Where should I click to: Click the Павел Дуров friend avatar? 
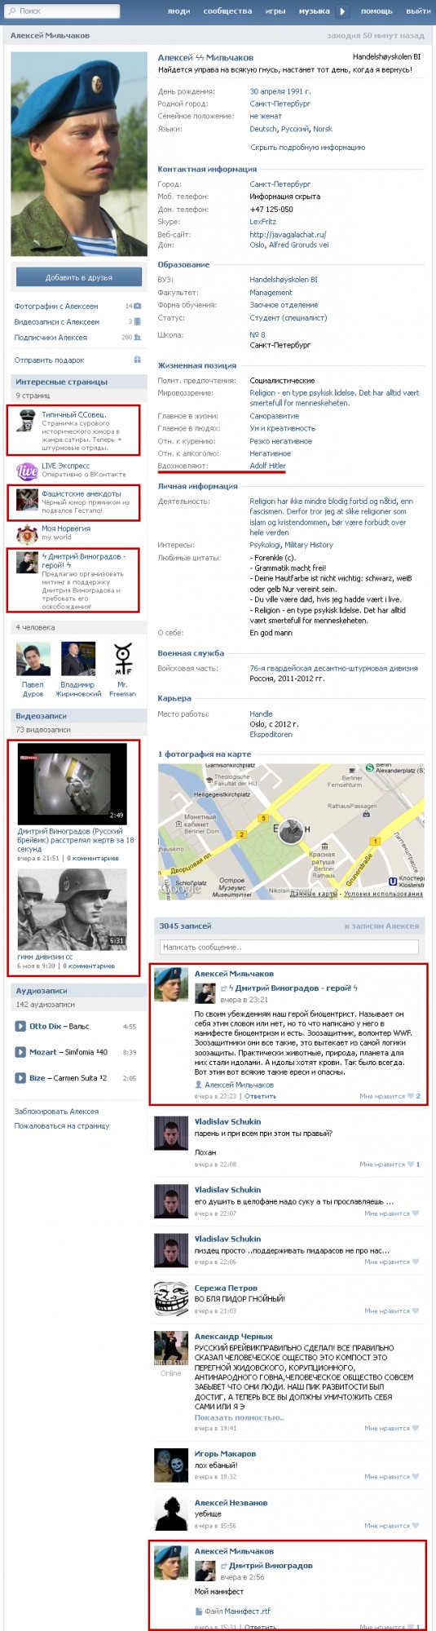coord(33,659)
